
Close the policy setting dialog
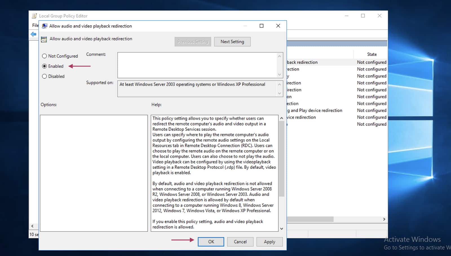[278, 26]
